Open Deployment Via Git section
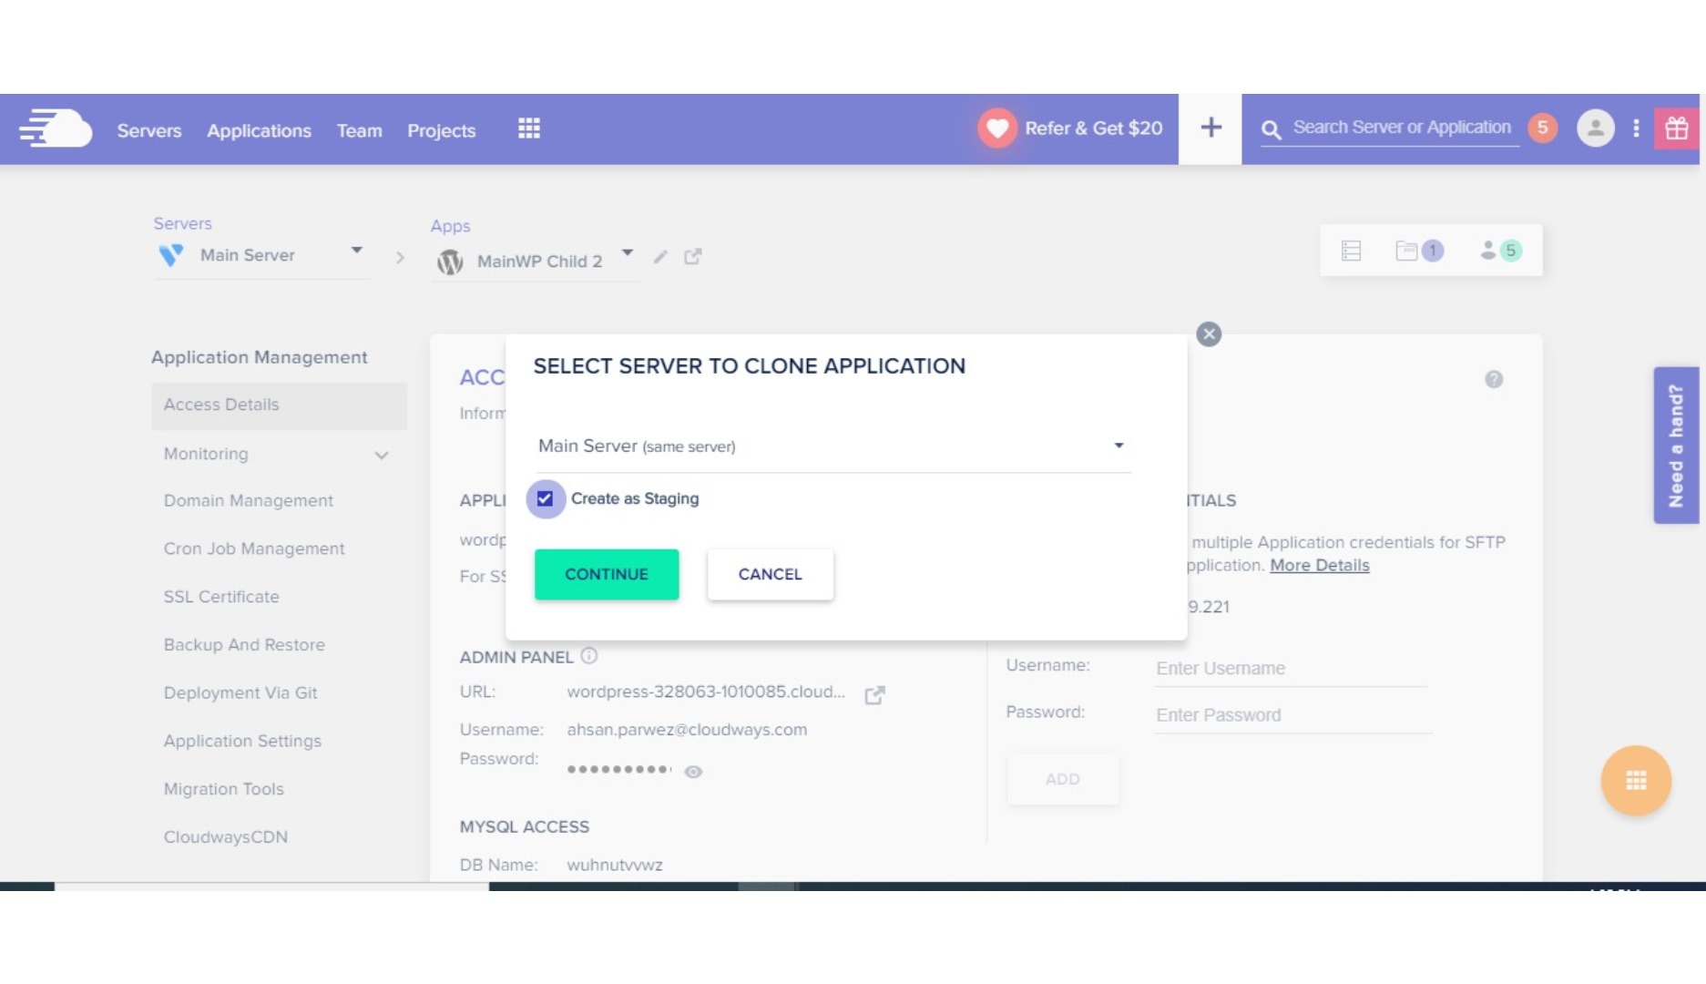Image resolution: width=1706 pixels, height=984 pixels. [x=240, y=692]
